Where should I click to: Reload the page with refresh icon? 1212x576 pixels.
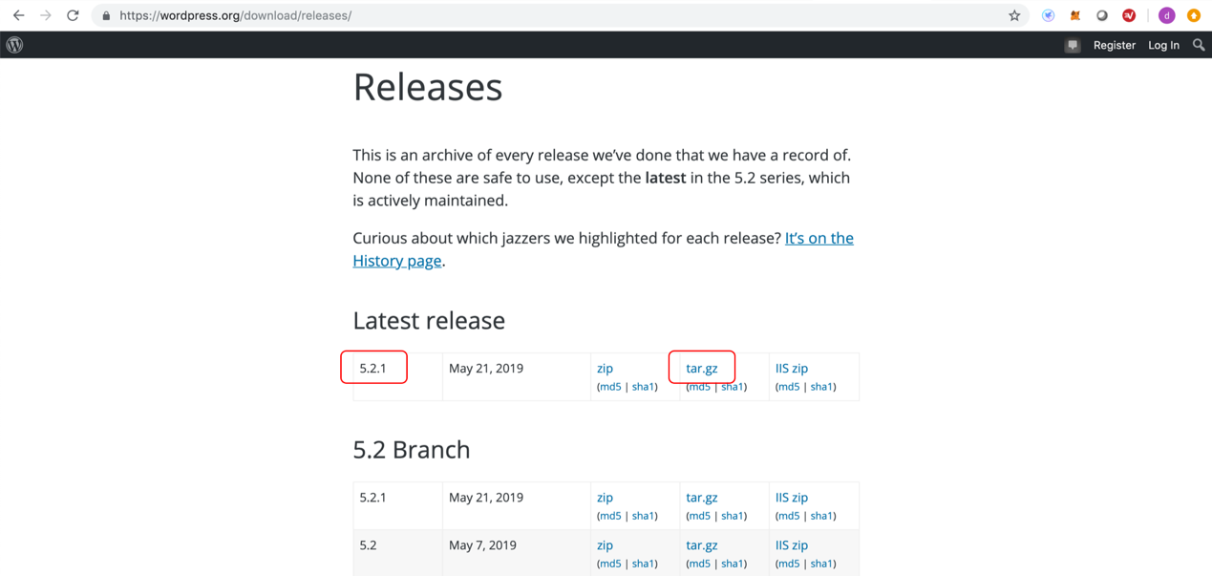tap(73, 15)
